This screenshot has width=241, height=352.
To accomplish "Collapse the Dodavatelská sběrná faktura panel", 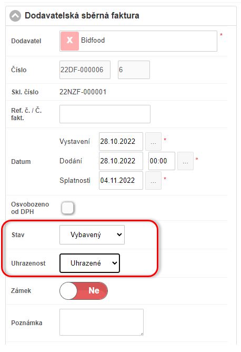I will click(x=15, y=16).
